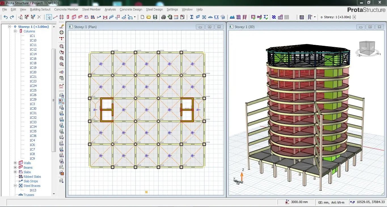This screenshot has height=207, width=387.
Task: Click the pencil icon in vertical toolbar
Action: [x=62, y=26]
